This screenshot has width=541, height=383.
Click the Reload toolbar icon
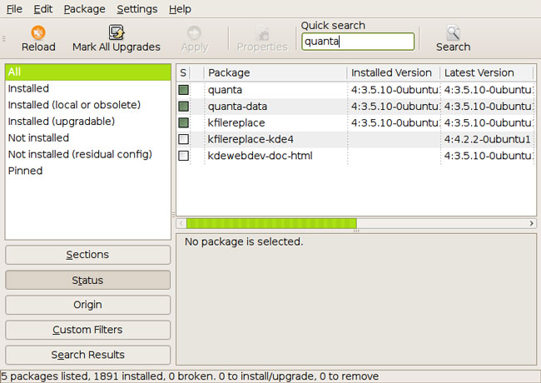(x=38, y=32)
